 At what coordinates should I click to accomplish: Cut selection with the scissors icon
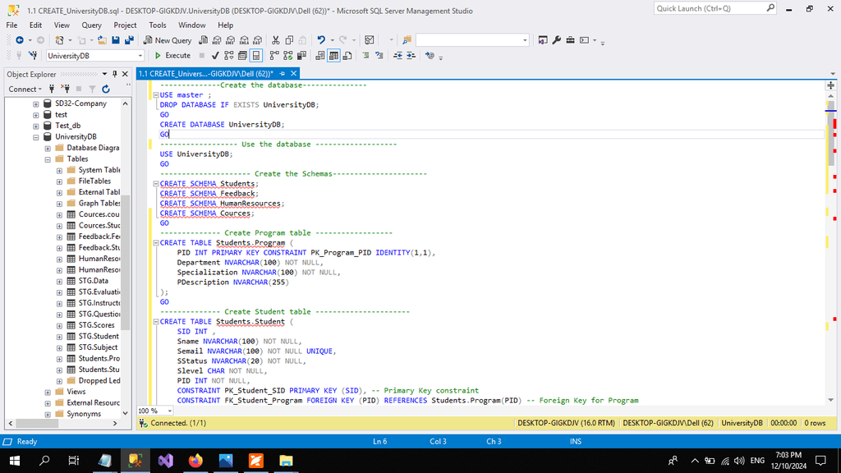click(276, 40)
